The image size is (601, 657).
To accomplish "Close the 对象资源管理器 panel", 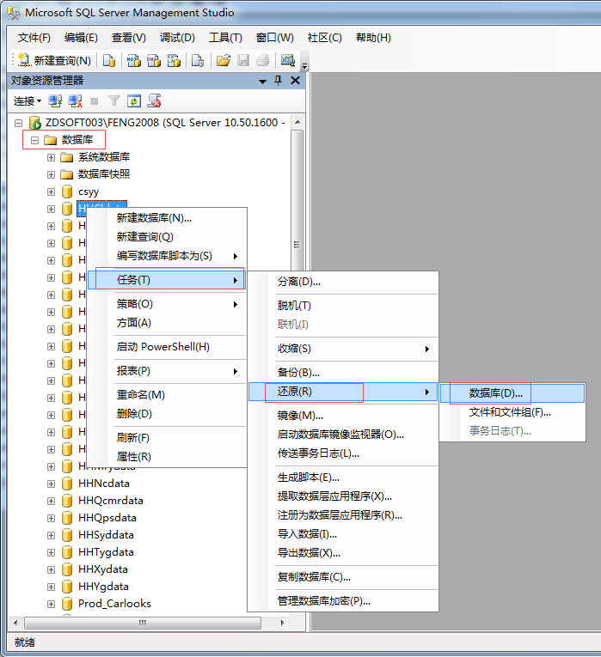I will tap(295, 81).
